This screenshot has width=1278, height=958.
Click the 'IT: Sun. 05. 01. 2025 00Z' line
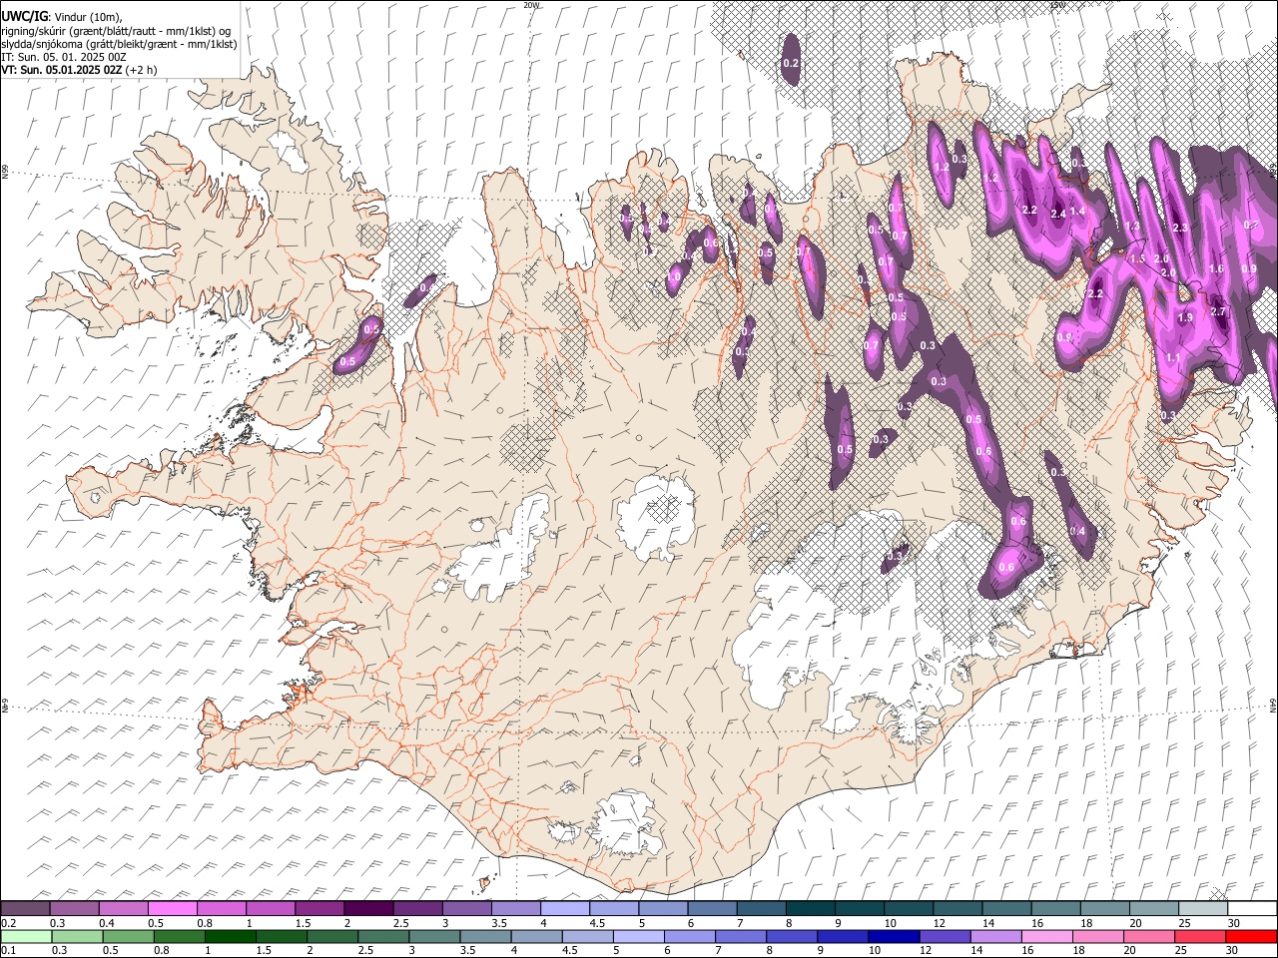[64, 57]
